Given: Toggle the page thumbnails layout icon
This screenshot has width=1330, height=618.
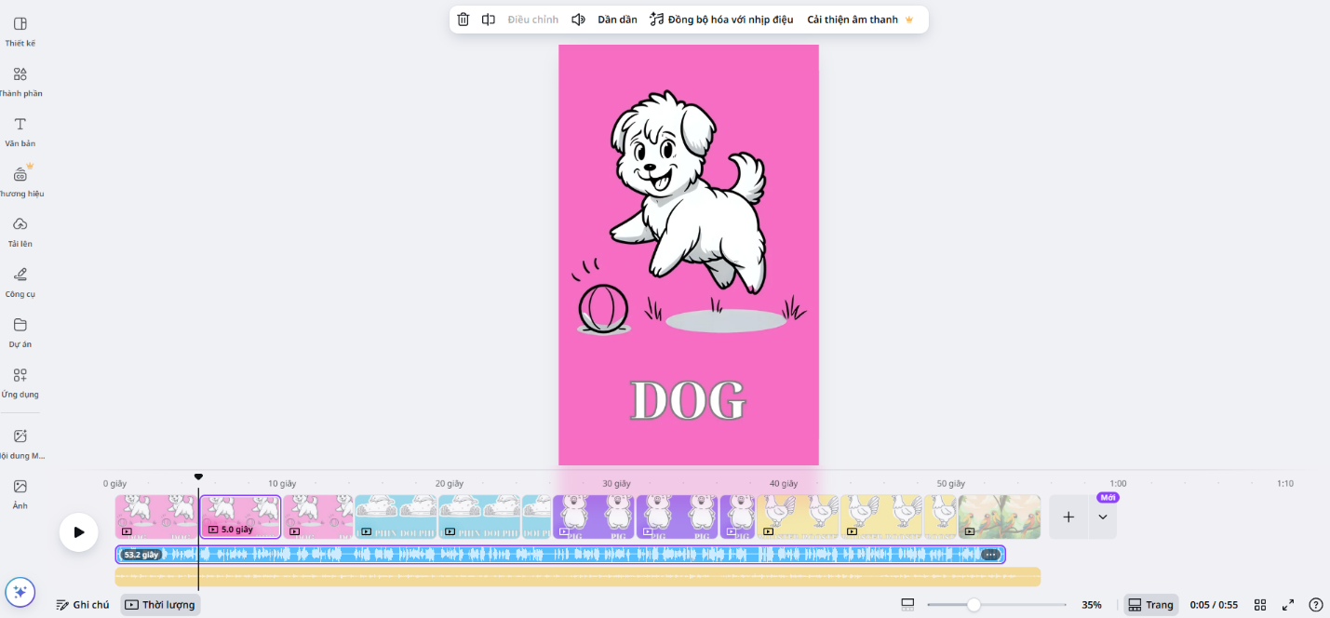Looking at the screenshot, I should pyautogui.click(x=907, y=605).
